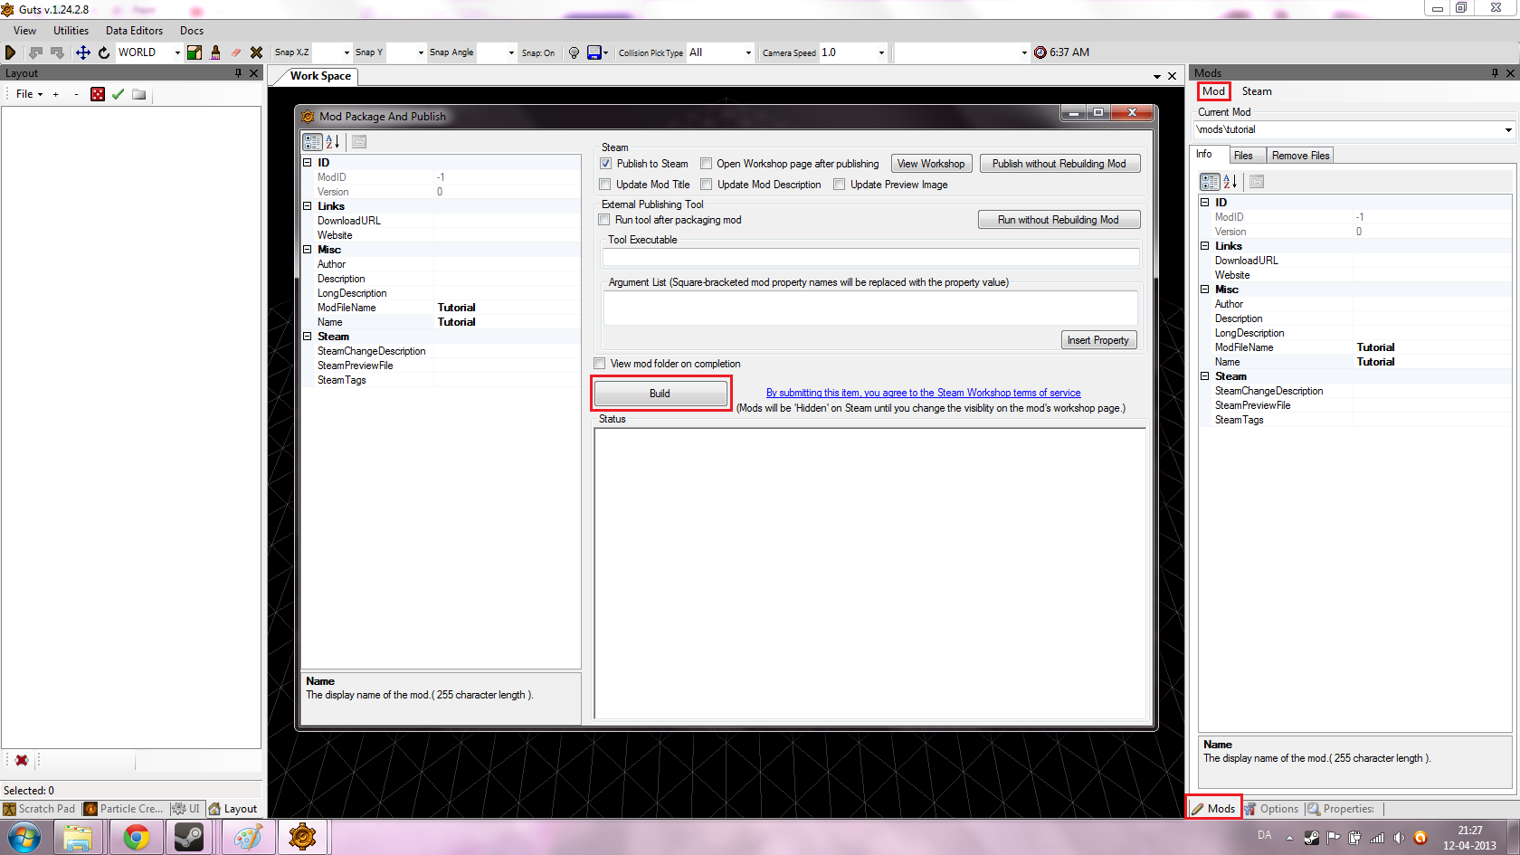Open Steam from the Windows taskbar
The width and height of the screenshot is (1520, 855).
(189, 838)
